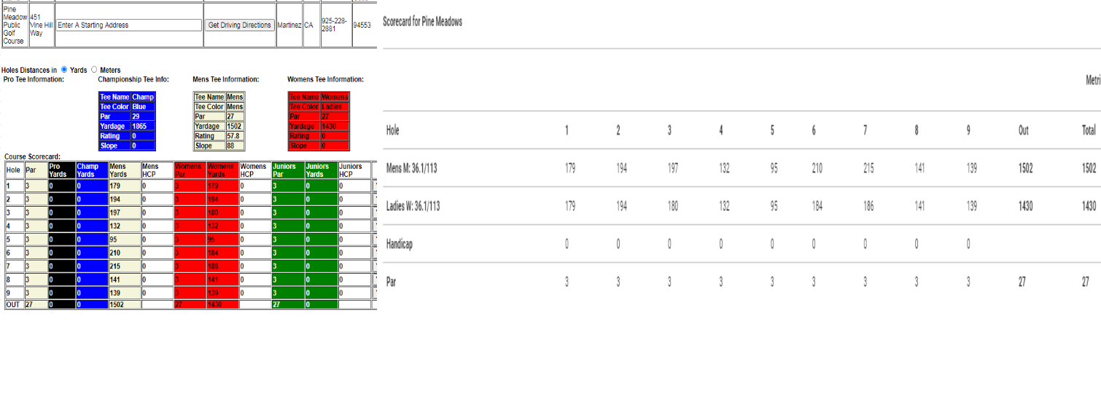Click the Par field for hole 9
This screenshot has width=1101, height=393.
(35, 291)
